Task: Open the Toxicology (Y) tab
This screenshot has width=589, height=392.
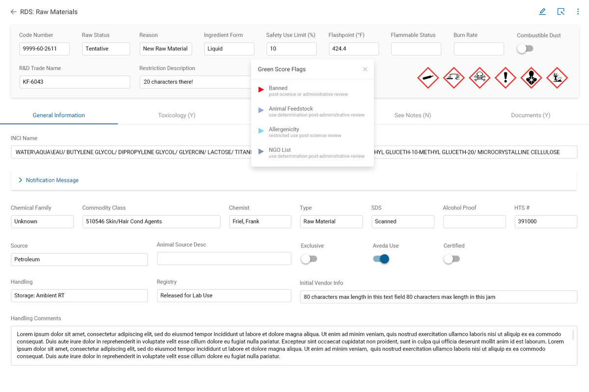Action: pos(177,115)
